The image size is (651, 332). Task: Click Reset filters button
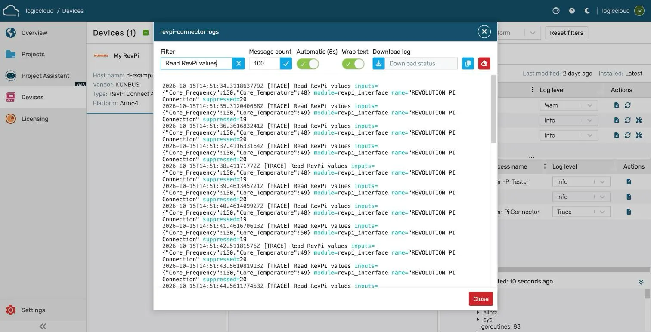click(566, 33)
